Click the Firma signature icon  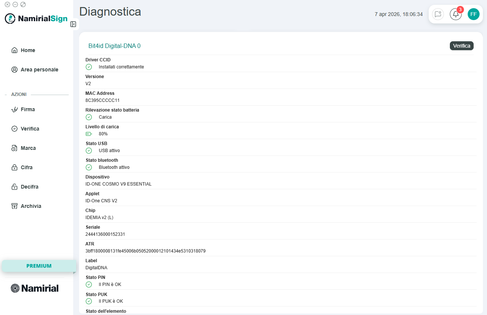coord(14,109)
